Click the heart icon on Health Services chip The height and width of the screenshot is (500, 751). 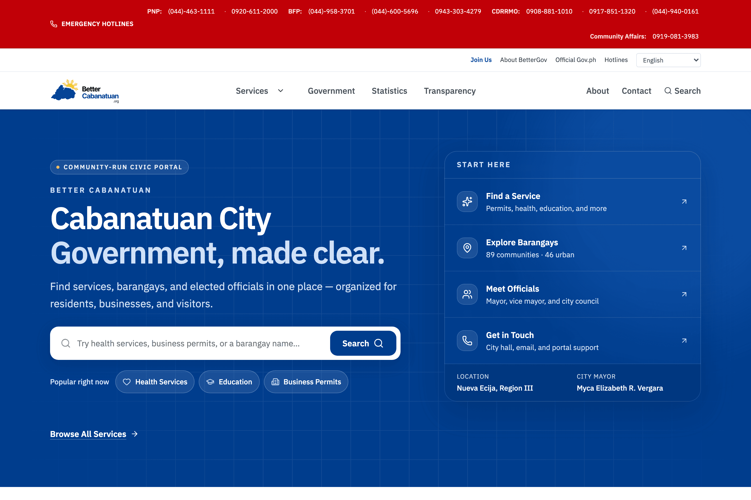coord(127,382)
